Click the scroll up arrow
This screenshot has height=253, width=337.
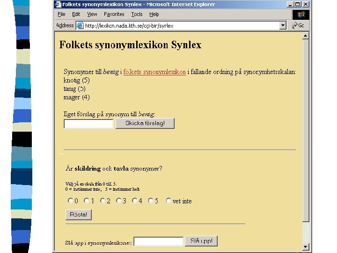click(x=306, y=36)
